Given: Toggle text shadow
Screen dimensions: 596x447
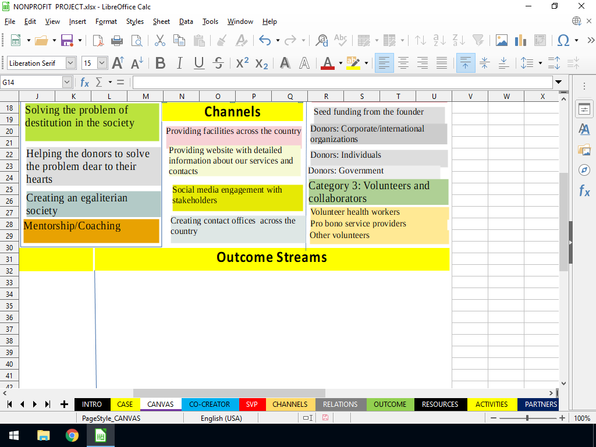Looking at the screenshot, I should (x=285, y=63).
